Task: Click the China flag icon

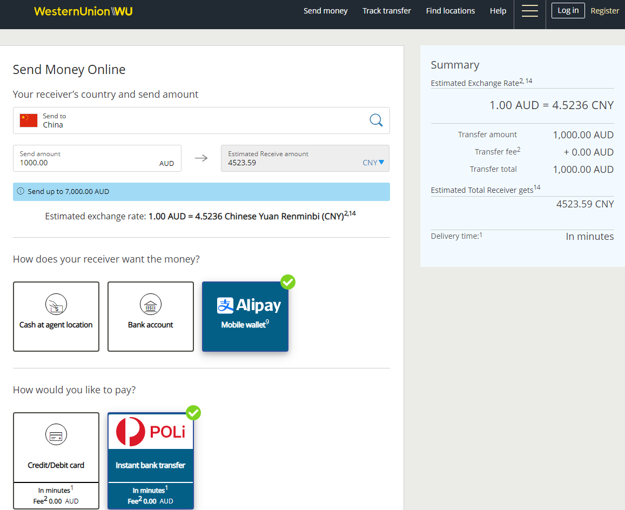Action: tap(29, 120)
